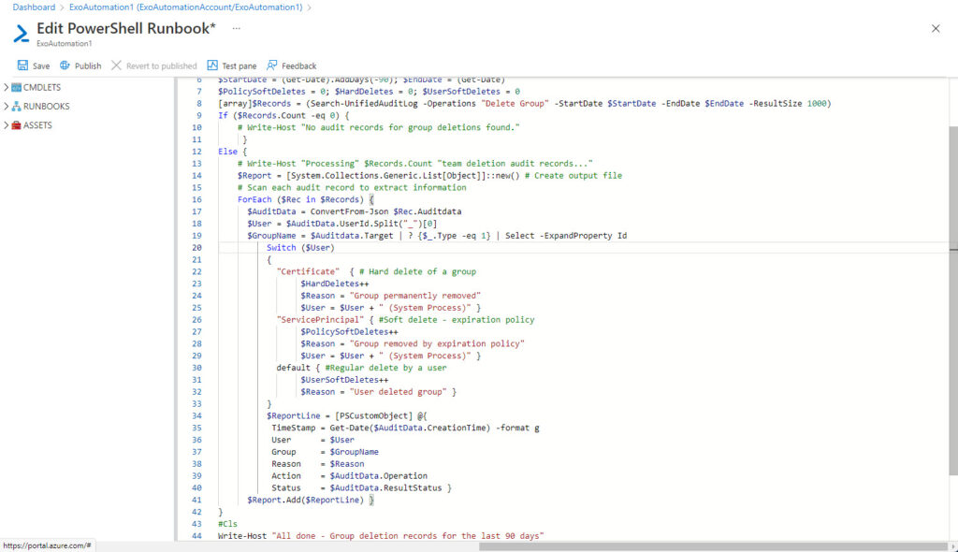
Task: Click "Group permanently removed" string
Action: (x=414, y=296)
